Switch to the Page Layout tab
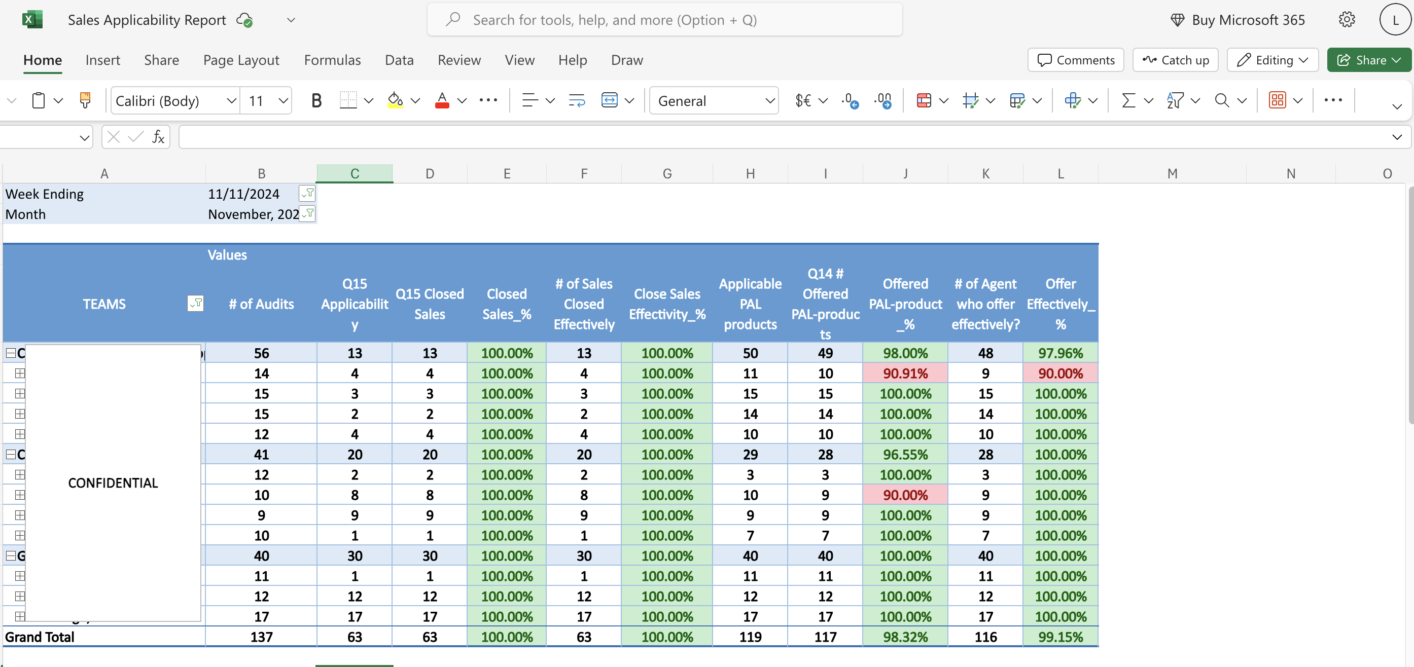This screenshot has height=667, width=1414. pyautogui.click(x=241, y=60)
